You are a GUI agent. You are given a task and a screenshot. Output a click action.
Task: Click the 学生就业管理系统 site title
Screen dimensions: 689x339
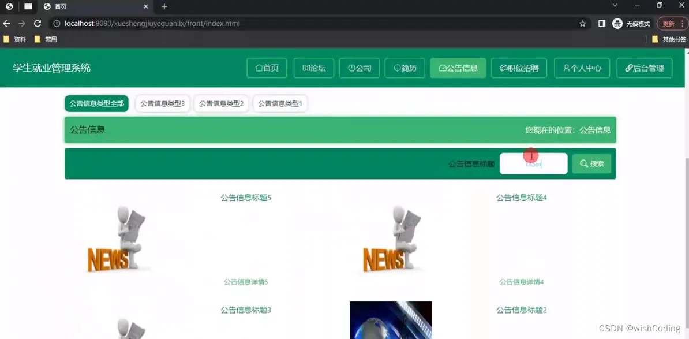[51, 68]
